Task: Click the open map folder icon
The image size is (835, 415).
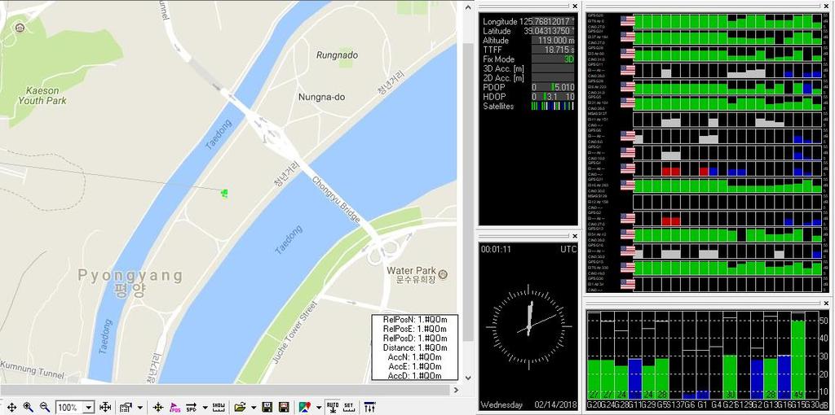Action: (240, 408)
